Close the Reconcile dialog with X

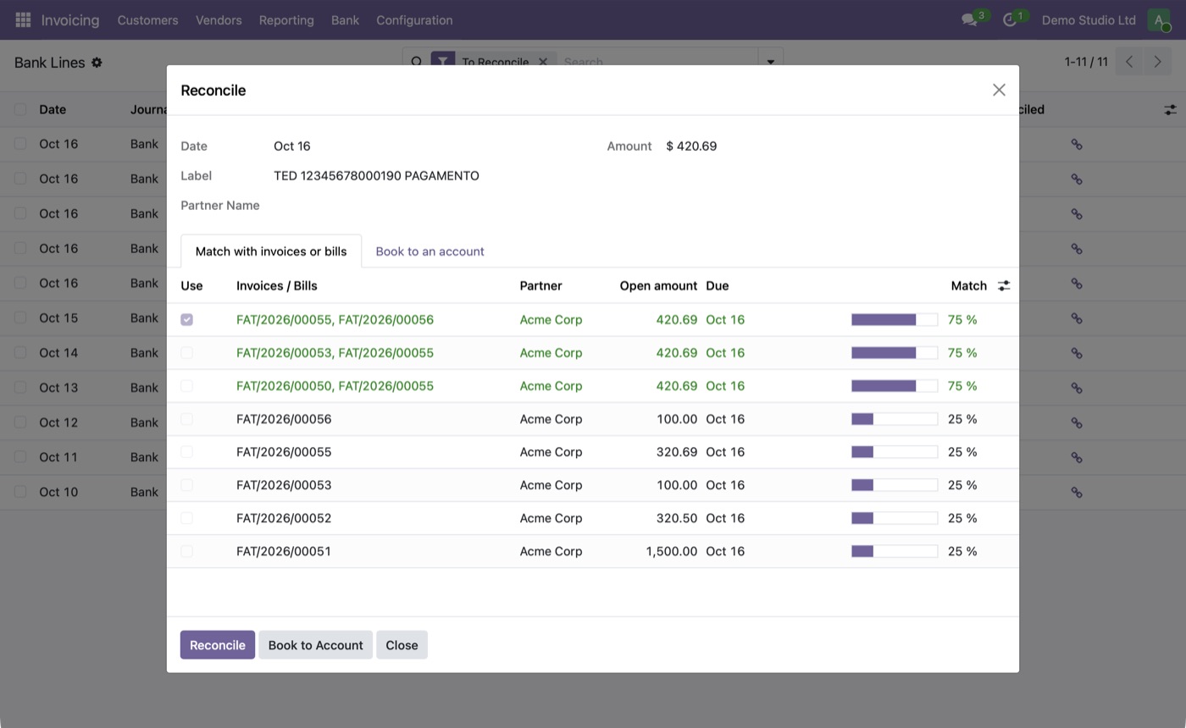(999, 90)
